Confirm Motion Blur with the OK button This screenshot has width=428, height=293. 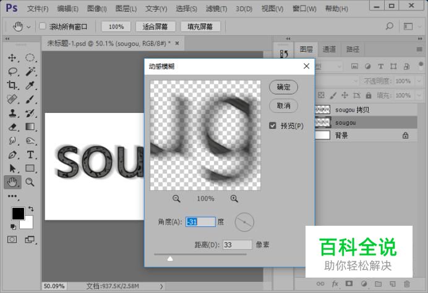[x=283, y=87]
